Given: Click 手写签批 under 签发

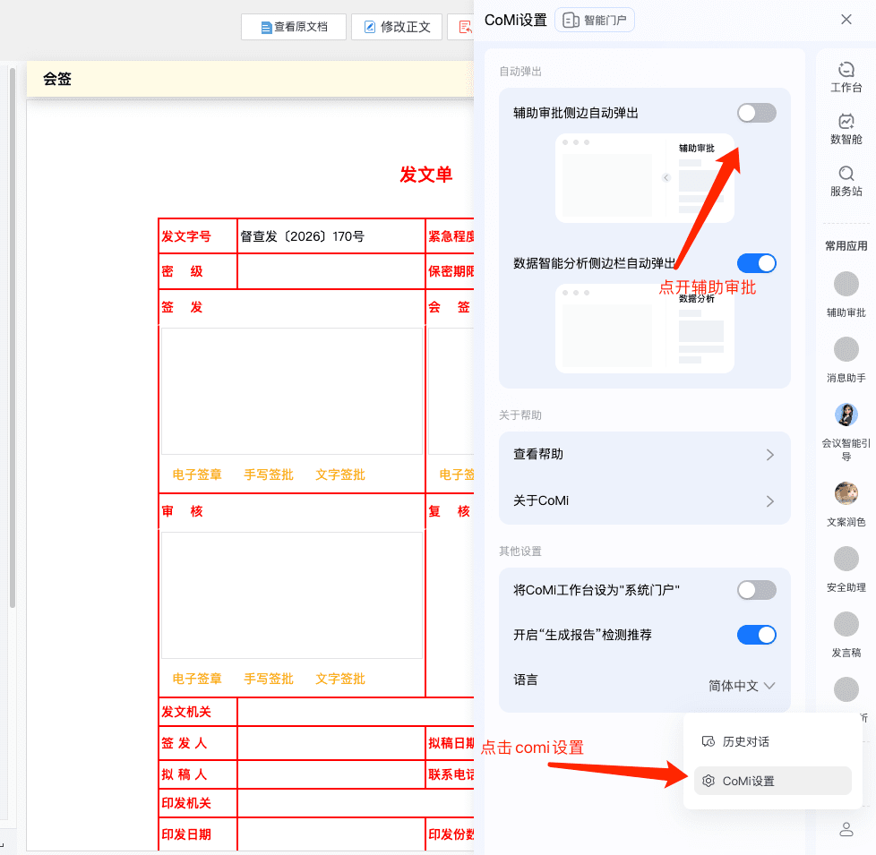Looking at the screenshot, I should tap(268, 475).
